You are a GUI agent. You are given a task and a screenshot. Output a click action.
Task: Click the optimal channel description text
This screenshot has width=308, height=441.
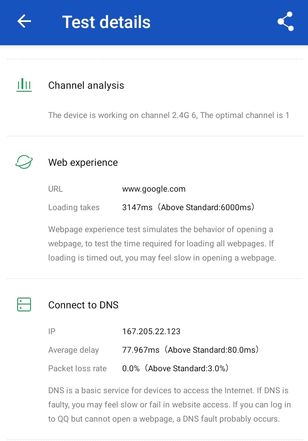click(x=169, y=115)
